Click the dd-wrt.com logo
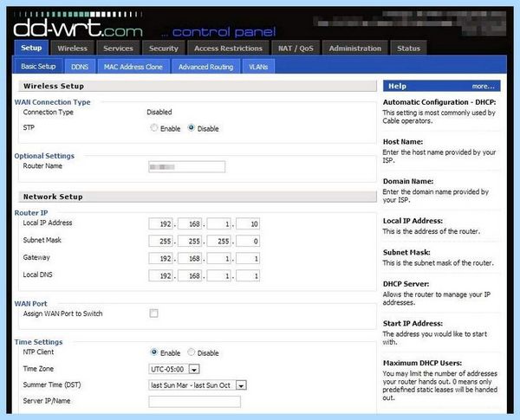Screen dimensions: 520x420 click(78, 27)
